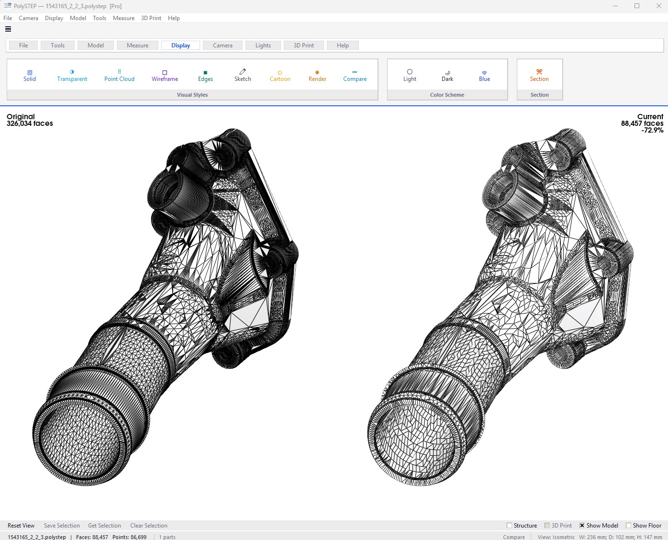
Task: Switch to the Tools ribbon tab
Action: tap(57, 45)
